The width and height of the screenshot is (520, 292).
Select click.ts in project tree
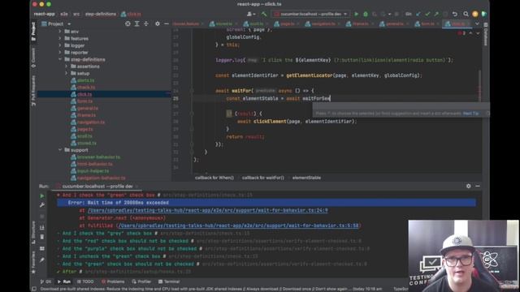point(84,94)
